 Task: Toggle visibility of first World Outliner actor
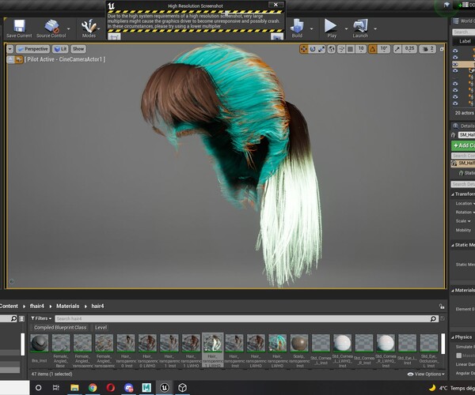[455, 51]
